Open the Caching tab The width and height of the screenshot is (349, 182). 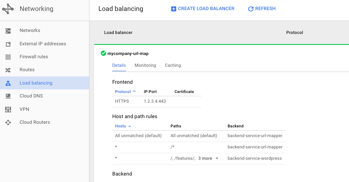click(x=173, y=65)
